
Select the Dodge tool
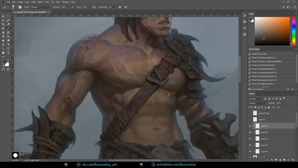(x=8, y=41)
